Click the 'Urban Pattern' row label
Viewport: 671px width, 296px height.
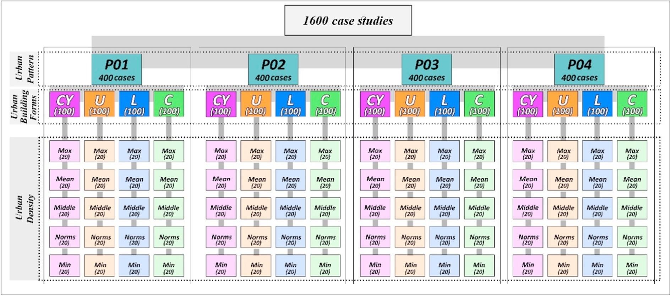pos(24,69)
